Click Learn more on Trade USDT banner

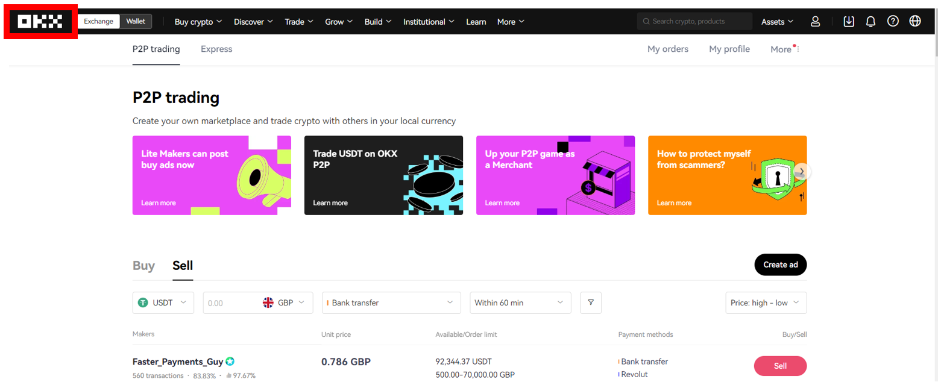tap(330, 203)
